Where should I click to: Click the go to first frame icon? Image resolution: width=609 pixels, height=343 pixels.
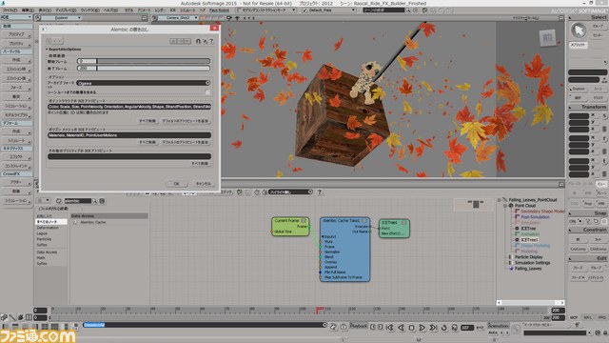(390, 328)
